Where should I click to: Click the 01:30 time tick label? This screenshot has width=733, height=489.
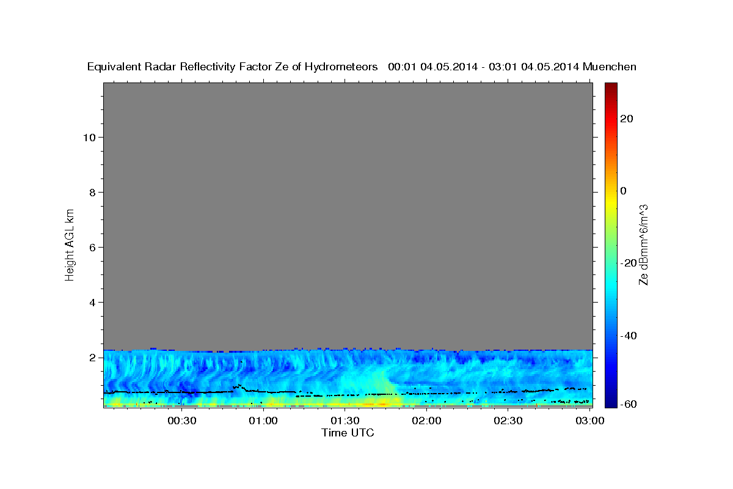click(x=345, y=421)
